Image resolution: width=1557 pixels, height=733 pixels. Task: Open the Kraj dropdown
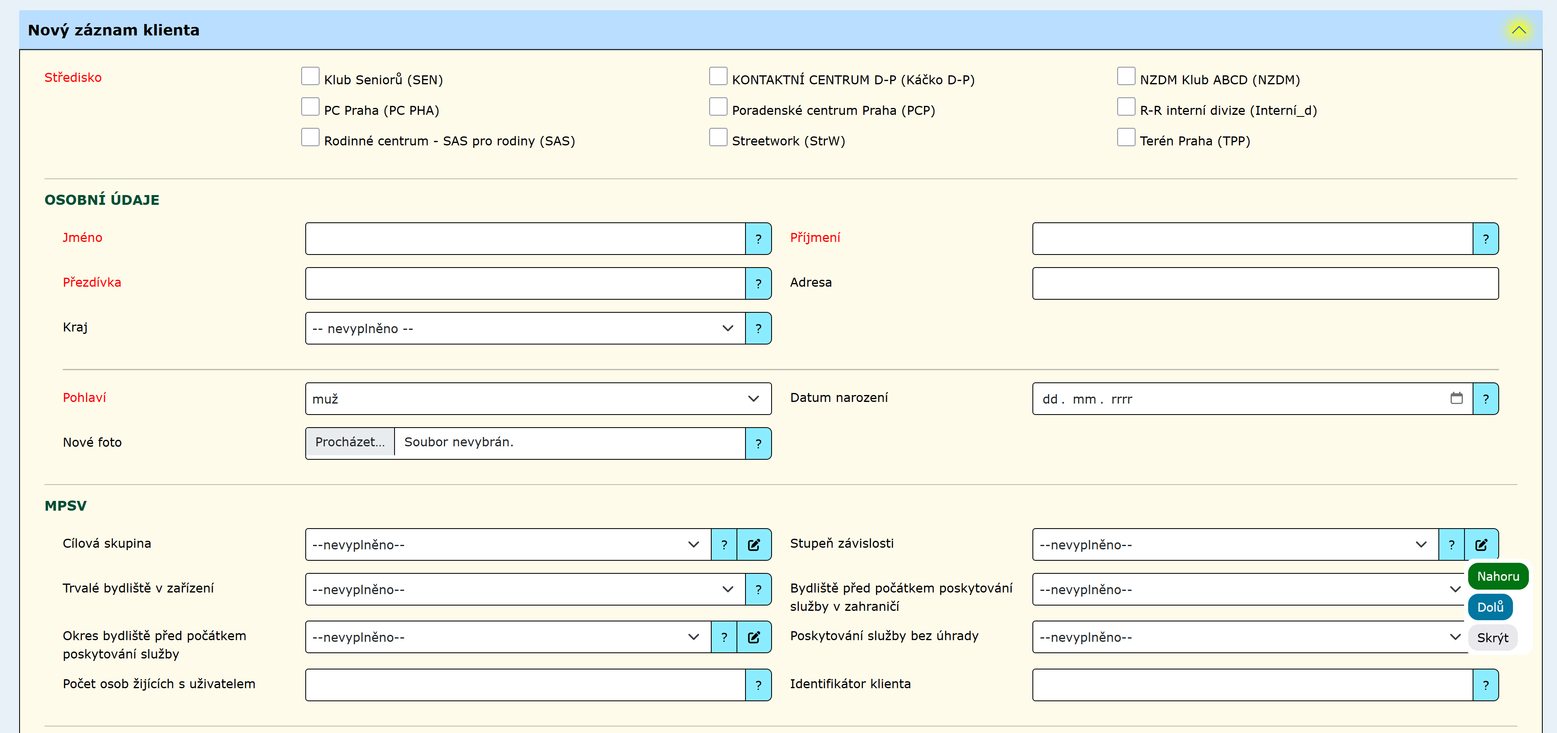click(525, 329)
